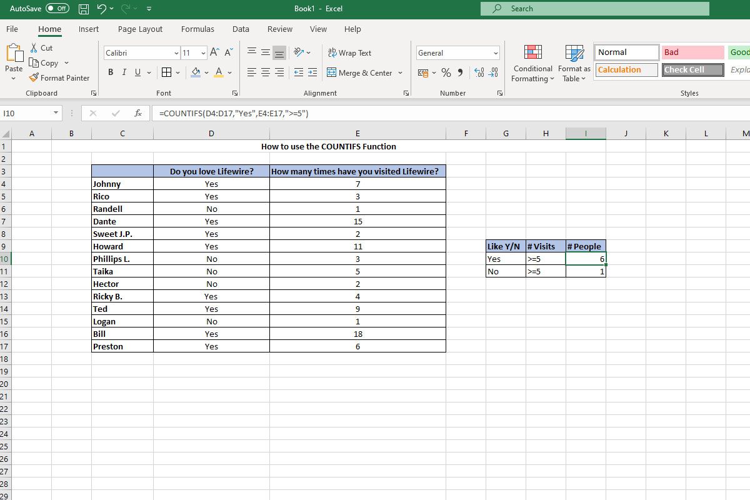Image resolution: width=750 pixels, height=500 pixels.
Task: Enable Merge & Center on selected cells
Action: 360,73
